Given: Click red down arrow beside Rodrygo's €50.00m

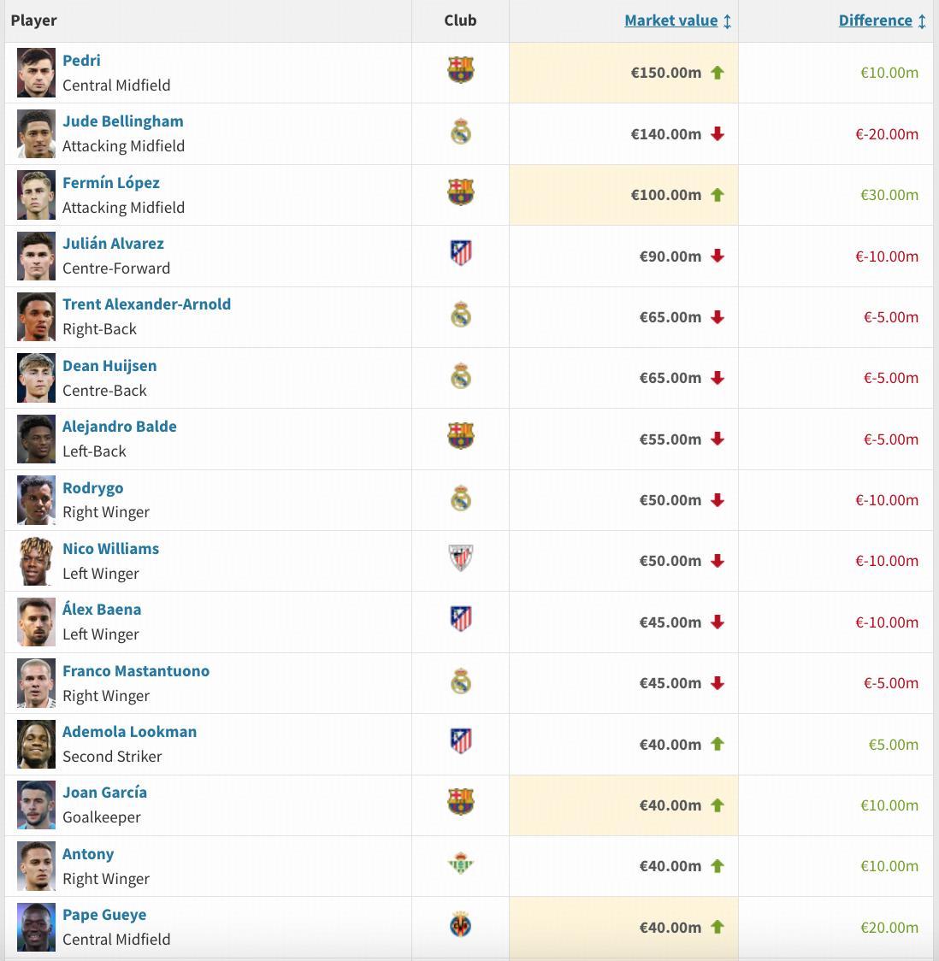Looking at the screenshot, I should point(718,500).
